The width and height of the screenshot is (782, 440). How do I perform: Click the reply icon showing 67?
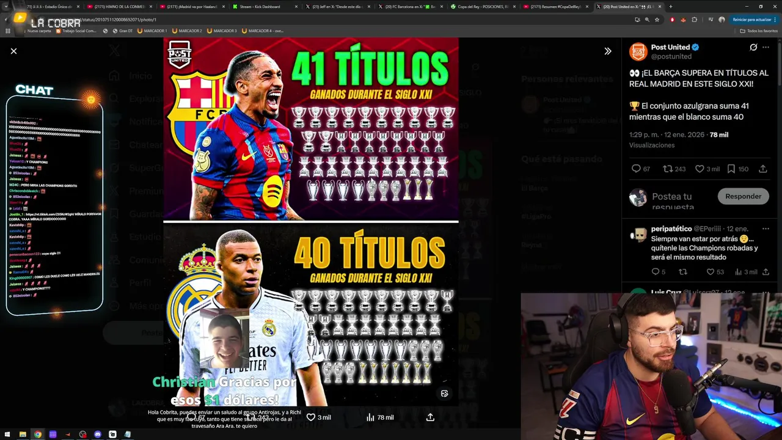pos(636,169)
